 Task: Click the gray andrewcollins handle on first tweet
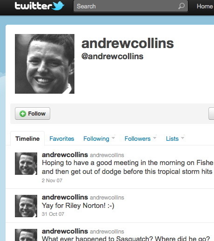point(107,155)
